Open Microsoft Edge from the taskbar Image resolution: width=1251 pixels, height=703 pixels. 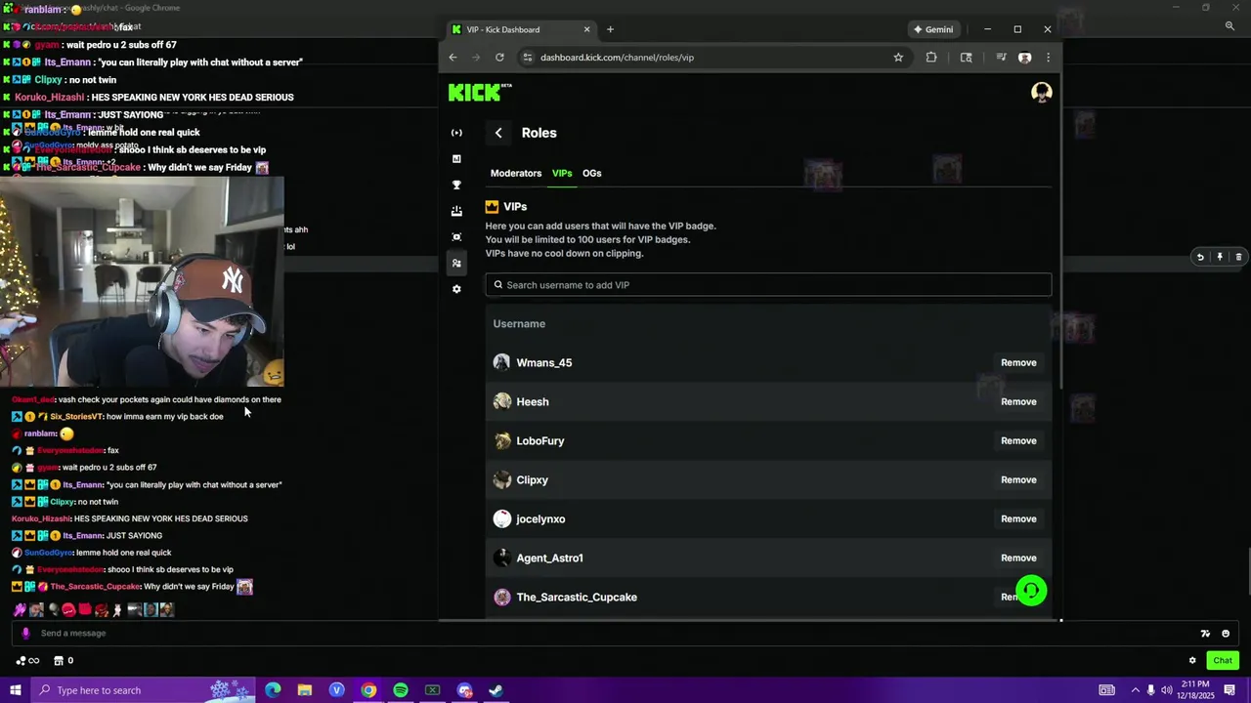273,690
